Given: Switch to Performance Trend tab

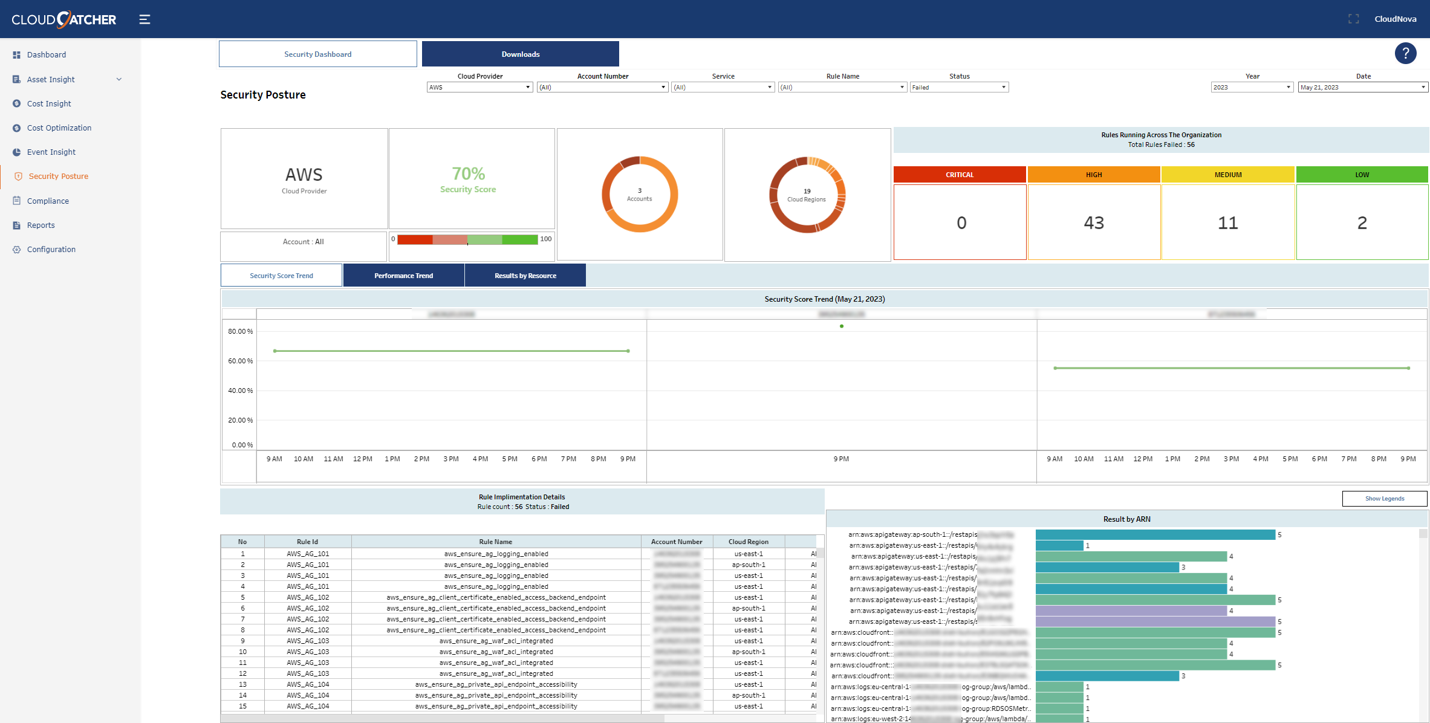Looking at the screenshot, I should [x=403, y=276].
